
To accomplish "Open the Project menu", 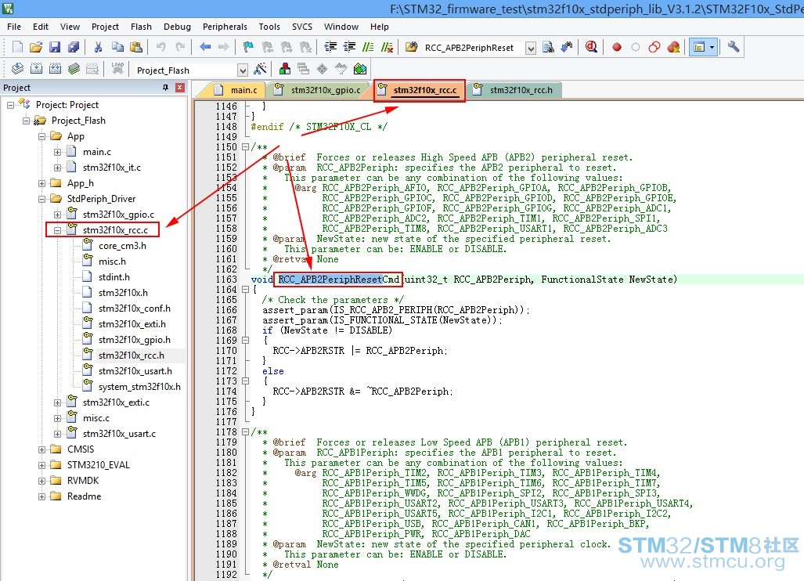I will [105, 27].
